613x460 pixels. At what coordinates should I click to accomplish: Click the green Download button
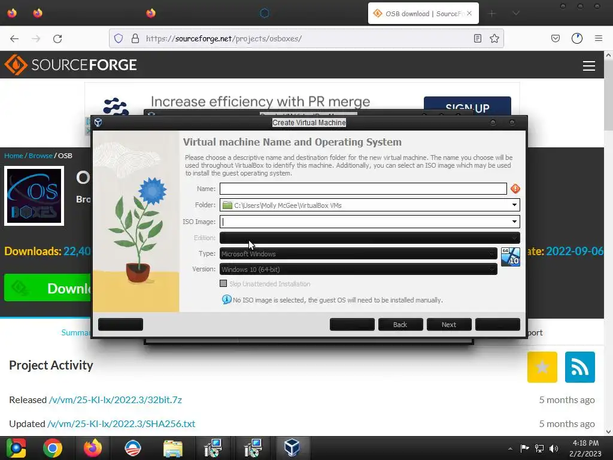coord(48,288)
